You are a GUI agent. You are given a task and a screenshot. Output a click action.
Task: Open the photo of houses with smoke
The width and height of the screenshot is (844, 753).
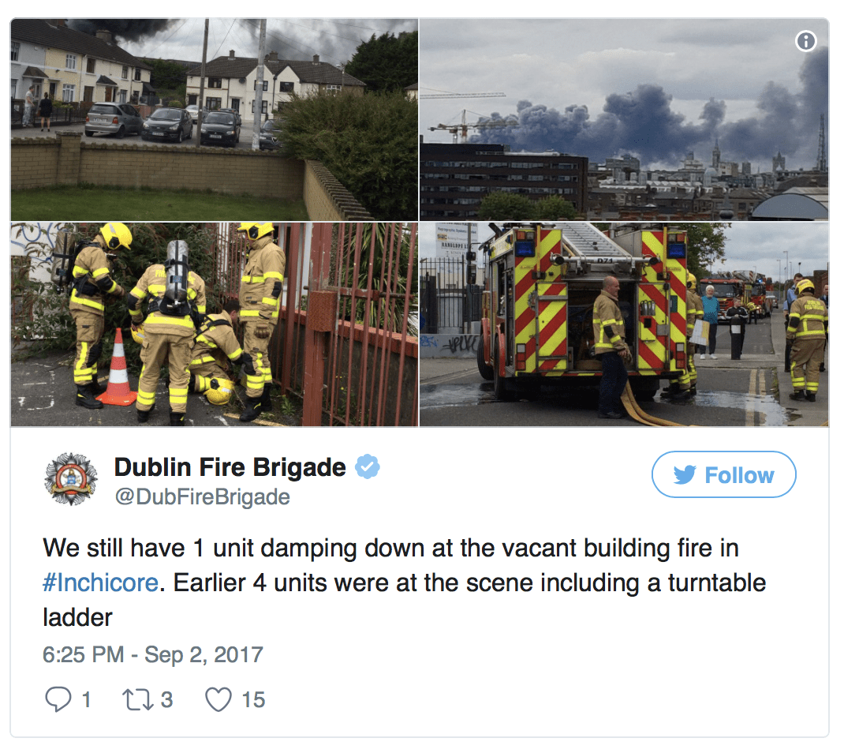tap(215, 119)
